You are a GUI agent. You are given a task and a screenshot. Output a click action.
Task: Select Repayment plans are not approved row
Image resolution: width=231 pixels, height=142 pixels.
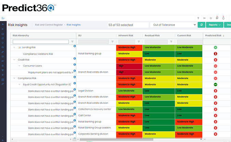[51, 72]
